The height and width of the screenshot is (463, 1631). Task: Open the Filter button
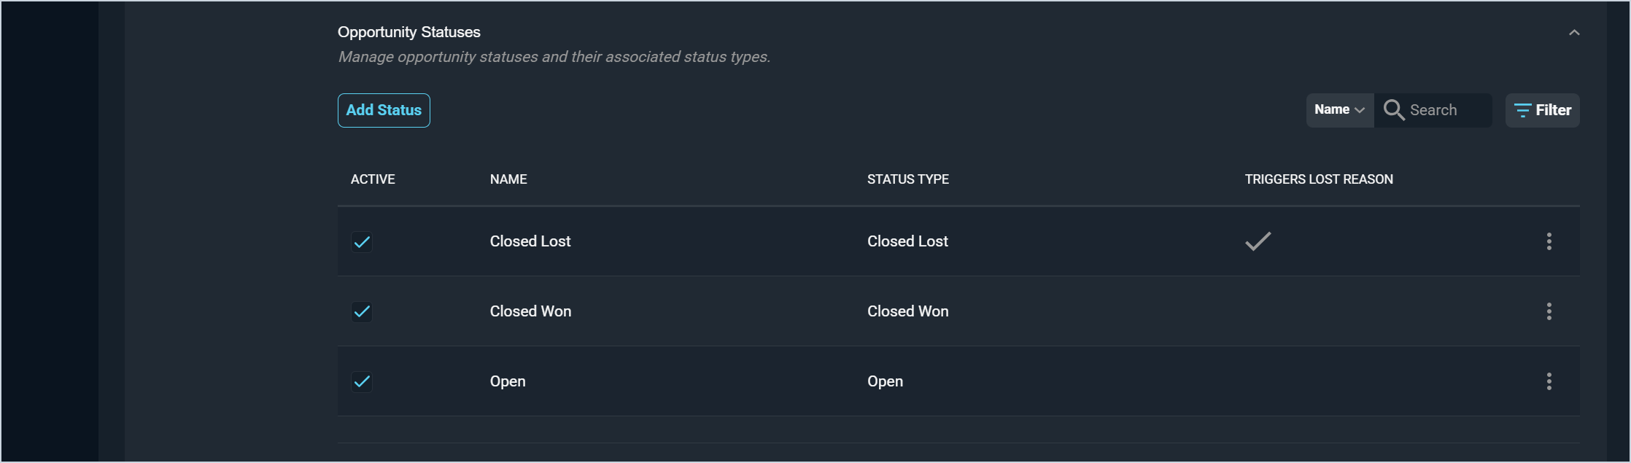(x=1543, y=110)
